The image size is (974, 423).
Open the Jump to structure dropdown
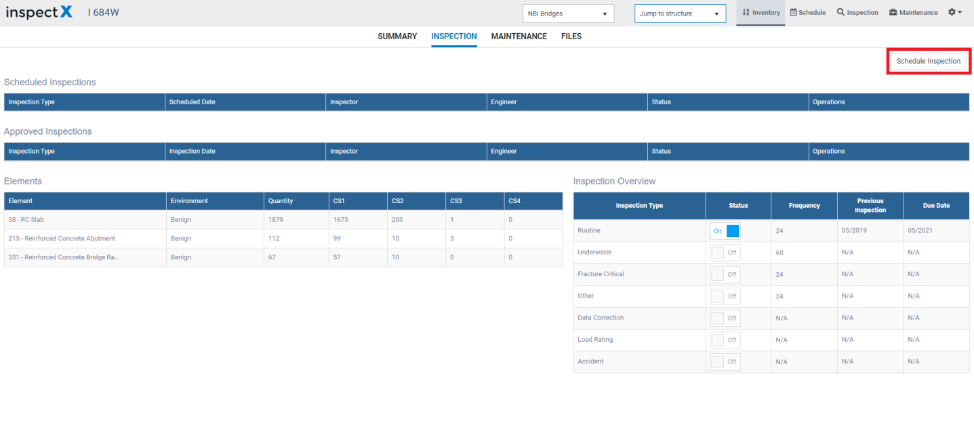click(x=680, y=14)
